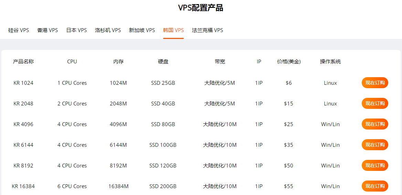Select the active 韩国 VPS tab
Viewport: 402px width, 195px height.
pos(173,30)
